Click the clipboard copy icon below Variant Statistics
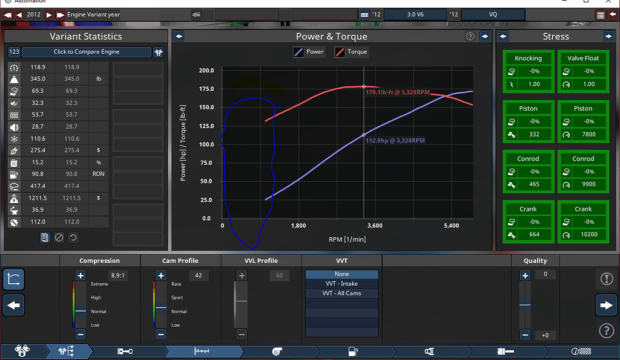Image resolution: width=620 pixels, height=360 pixels. [x=44, y=237]
